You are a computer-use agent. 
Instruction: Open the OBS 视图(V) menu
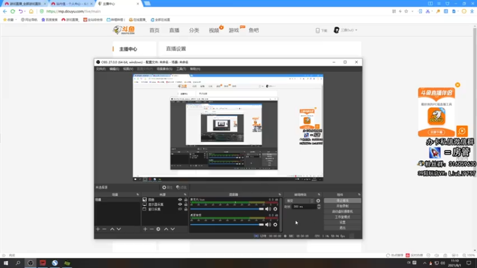(x=128, y=69)
